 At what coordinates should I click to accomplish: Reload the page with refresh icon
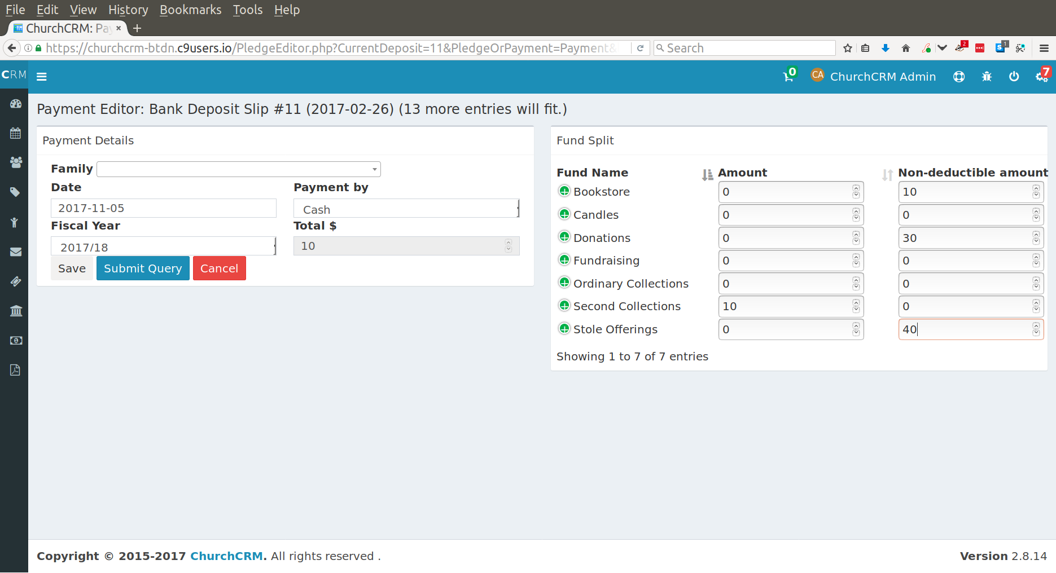(x=640, y=48)
